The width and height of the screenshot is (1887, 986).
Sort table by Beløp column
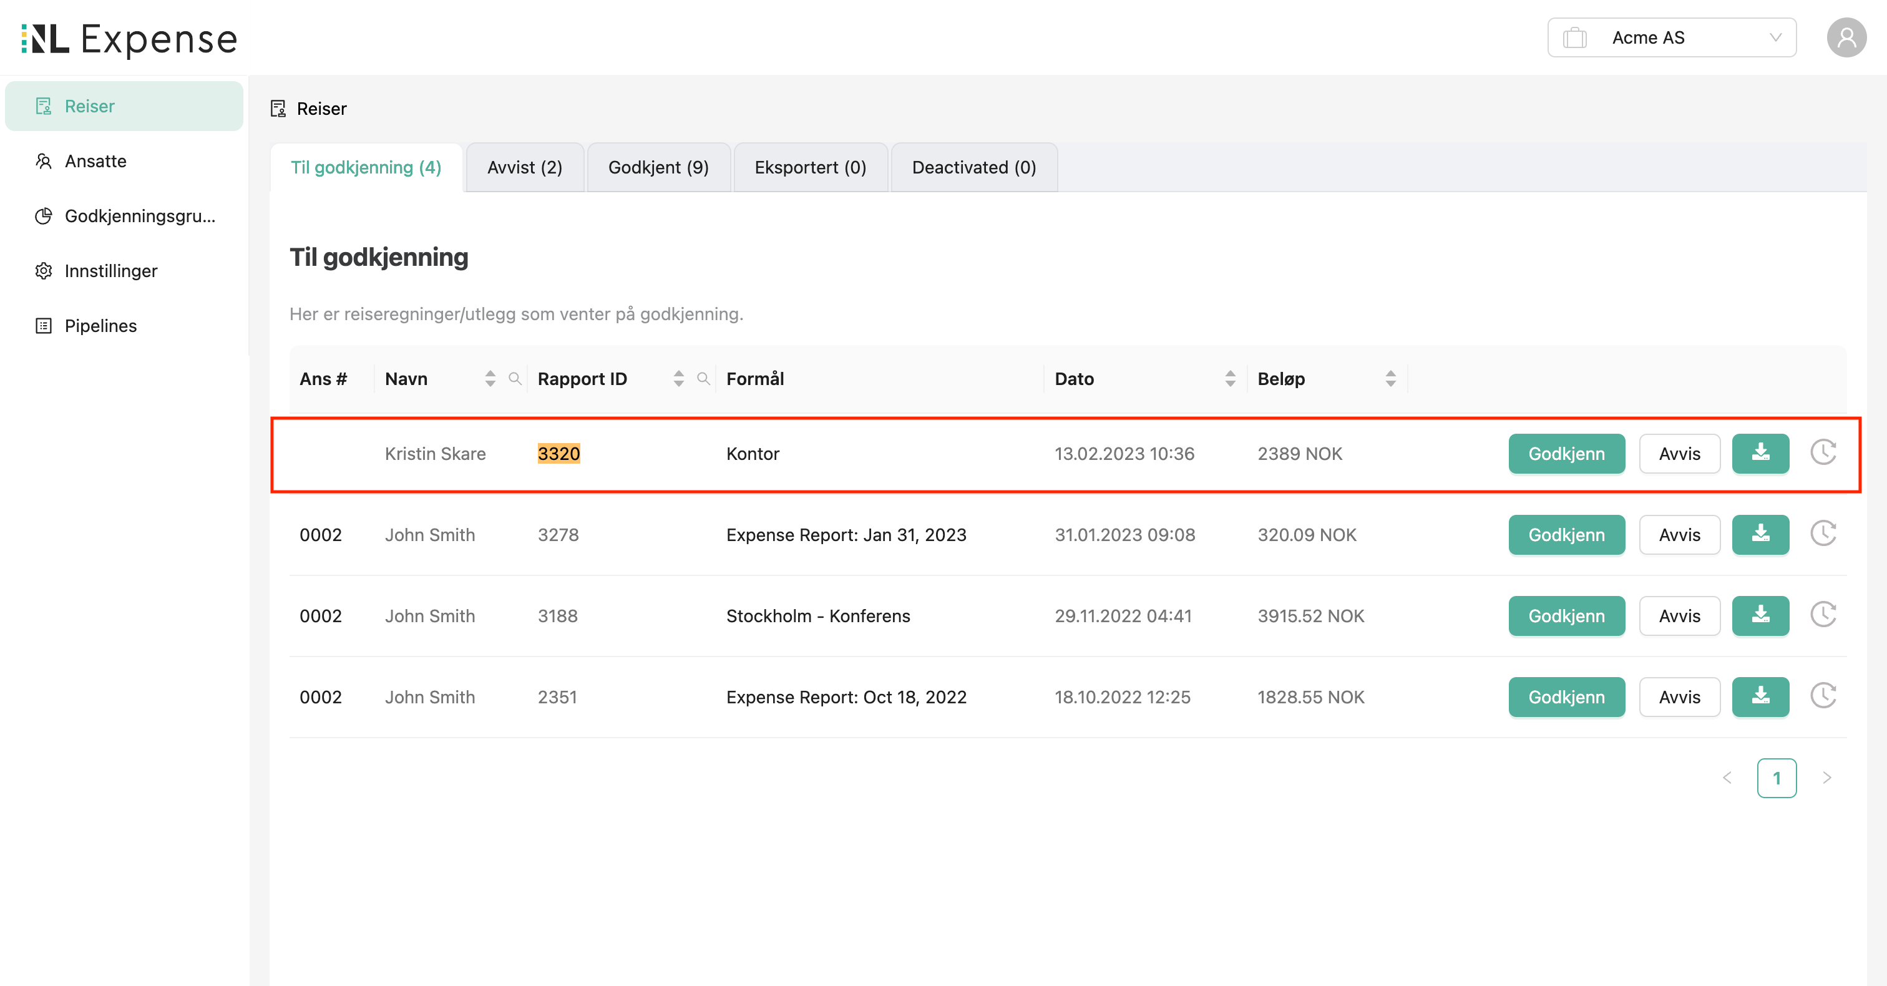(x=1390, y=379)
